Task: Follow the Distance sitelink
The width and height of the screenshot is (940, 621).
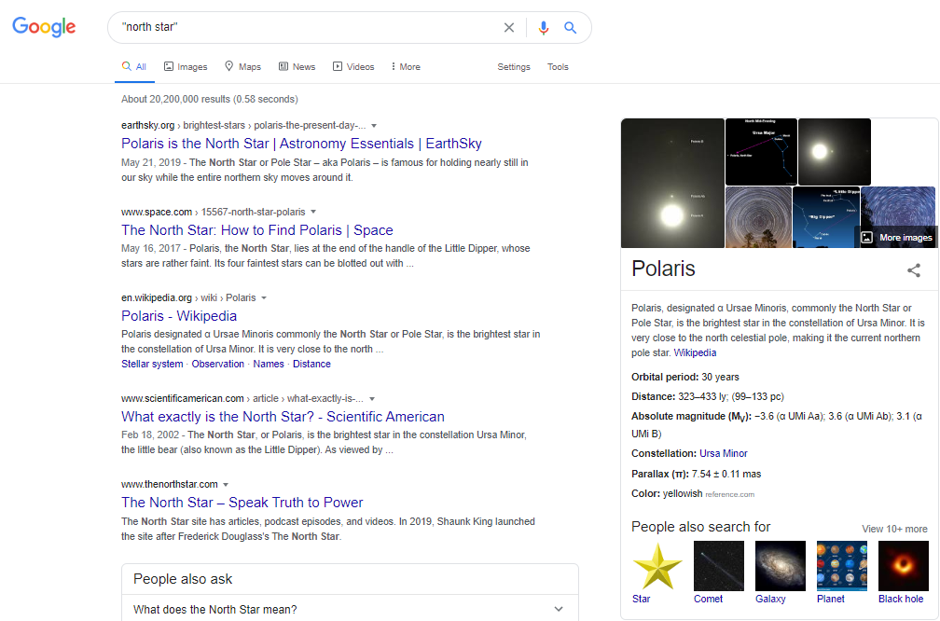Action: [x=311, y=364]
